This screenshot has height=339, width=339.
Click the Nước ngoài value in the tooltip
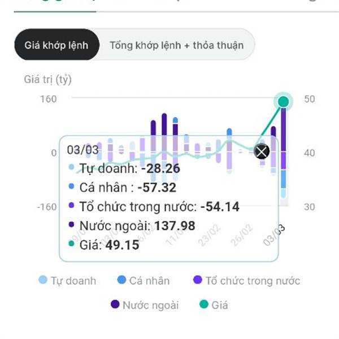pos(175,225)
